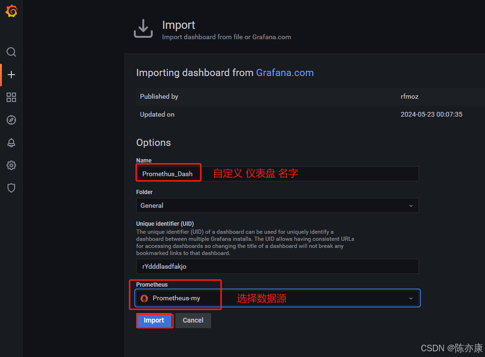This screenshot has width=485, height=357.
Task: Open the Folder dropdown showing General
Action: pos(278,205)
